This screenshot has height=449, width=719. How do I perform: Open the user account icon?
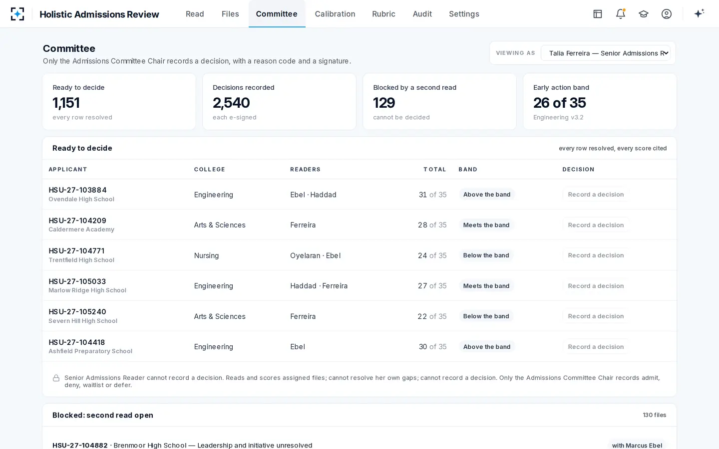[x=667, y=14]
